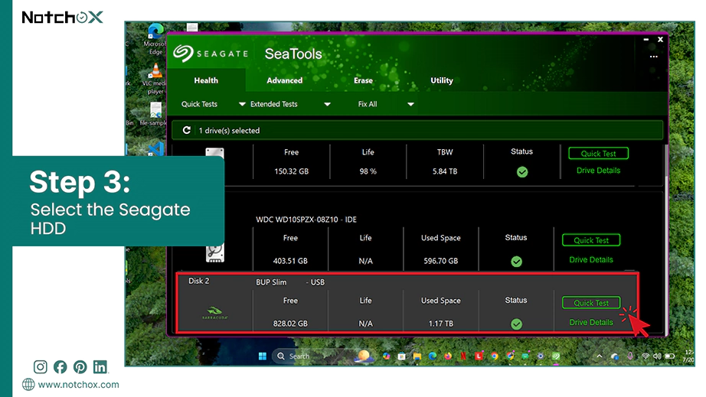Screen dimensions: 706x397
Task: Click the microphone tray icon
Action: (630, 356)
